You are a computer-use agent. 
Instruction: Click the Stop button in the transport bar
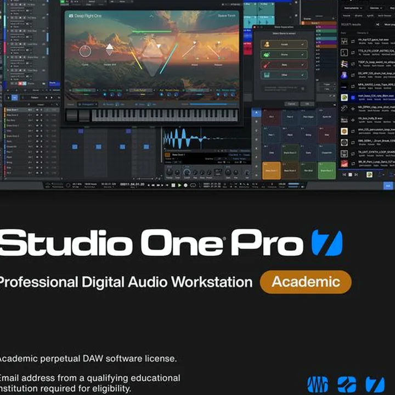173,185
